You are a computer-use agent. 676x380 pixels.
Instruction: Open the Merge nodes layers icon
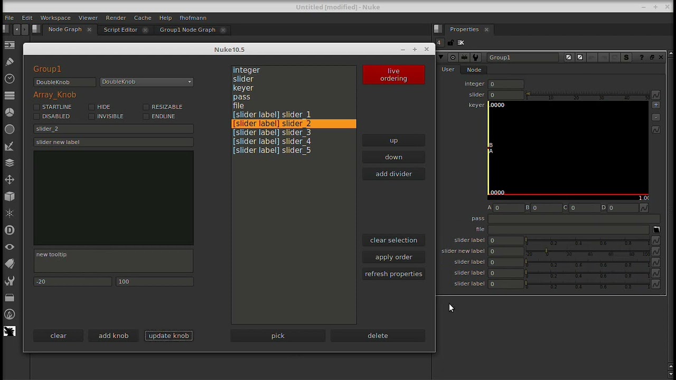[9, 163]
